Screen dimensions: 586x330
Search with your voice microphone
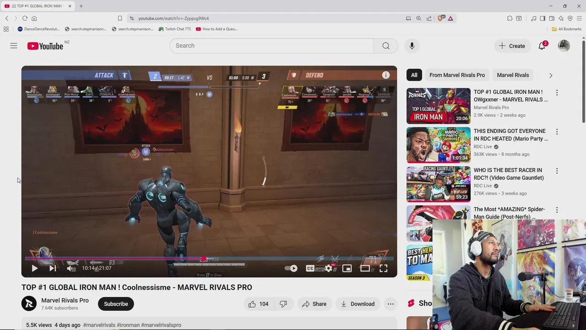click(x=412, y=46)
